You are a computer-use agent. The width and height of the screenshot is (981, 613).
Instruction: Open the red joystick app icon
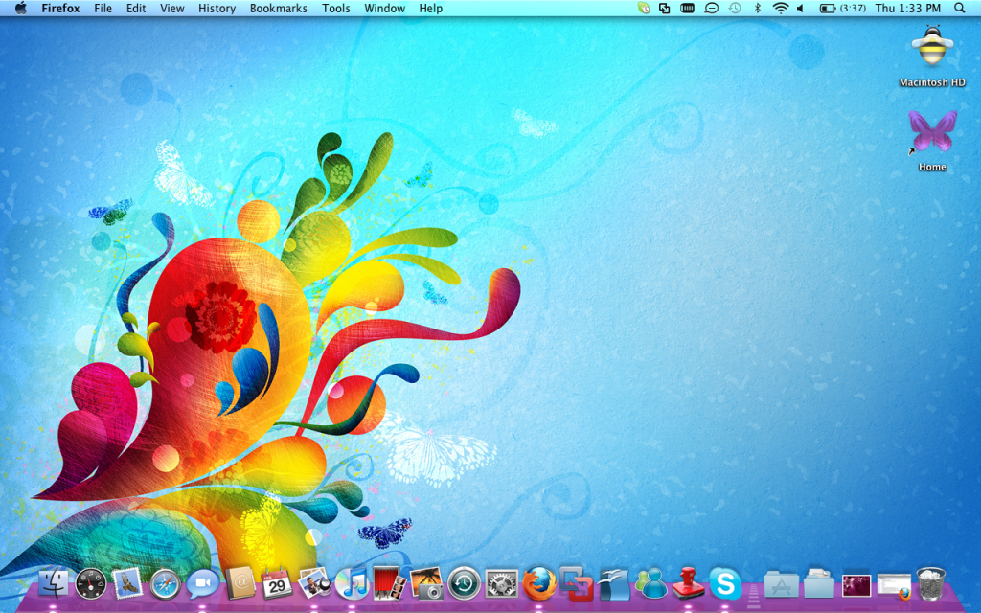pyautogui.click(x=688, y=583)
